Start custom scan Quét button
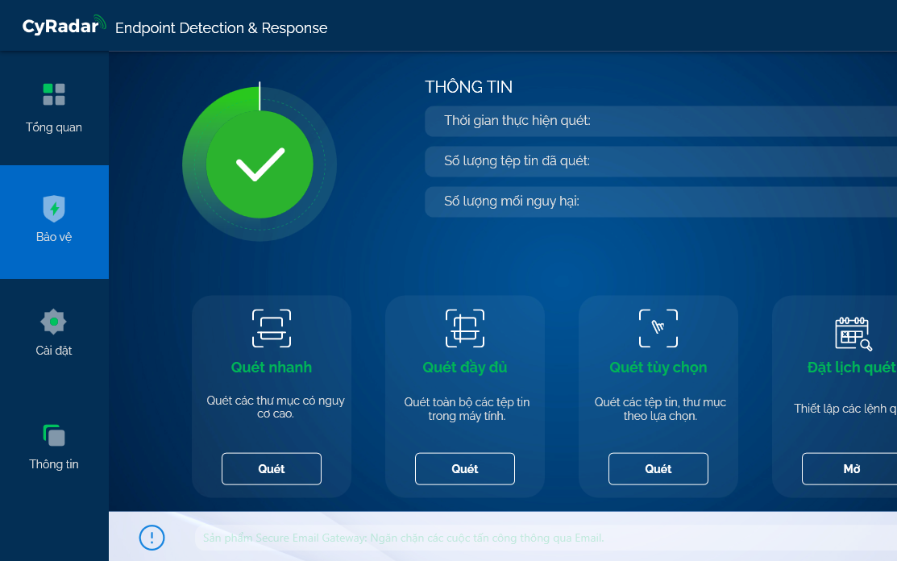Image resolution: width=897 pixels, height=561 pixels. 658,469
